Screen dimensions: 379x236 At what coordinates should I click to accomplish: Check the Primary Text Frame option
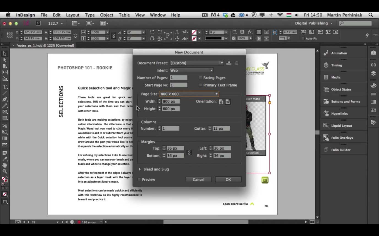point(200,85)
